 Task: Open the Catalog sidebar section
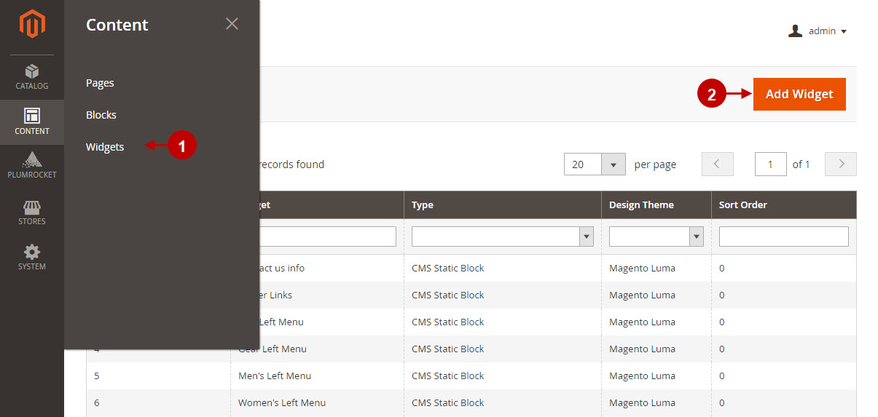(32, 77)
